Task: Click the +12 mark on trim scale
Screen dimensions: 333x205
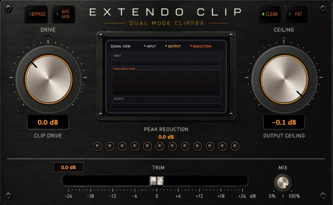Action: [x=199, y=196]
